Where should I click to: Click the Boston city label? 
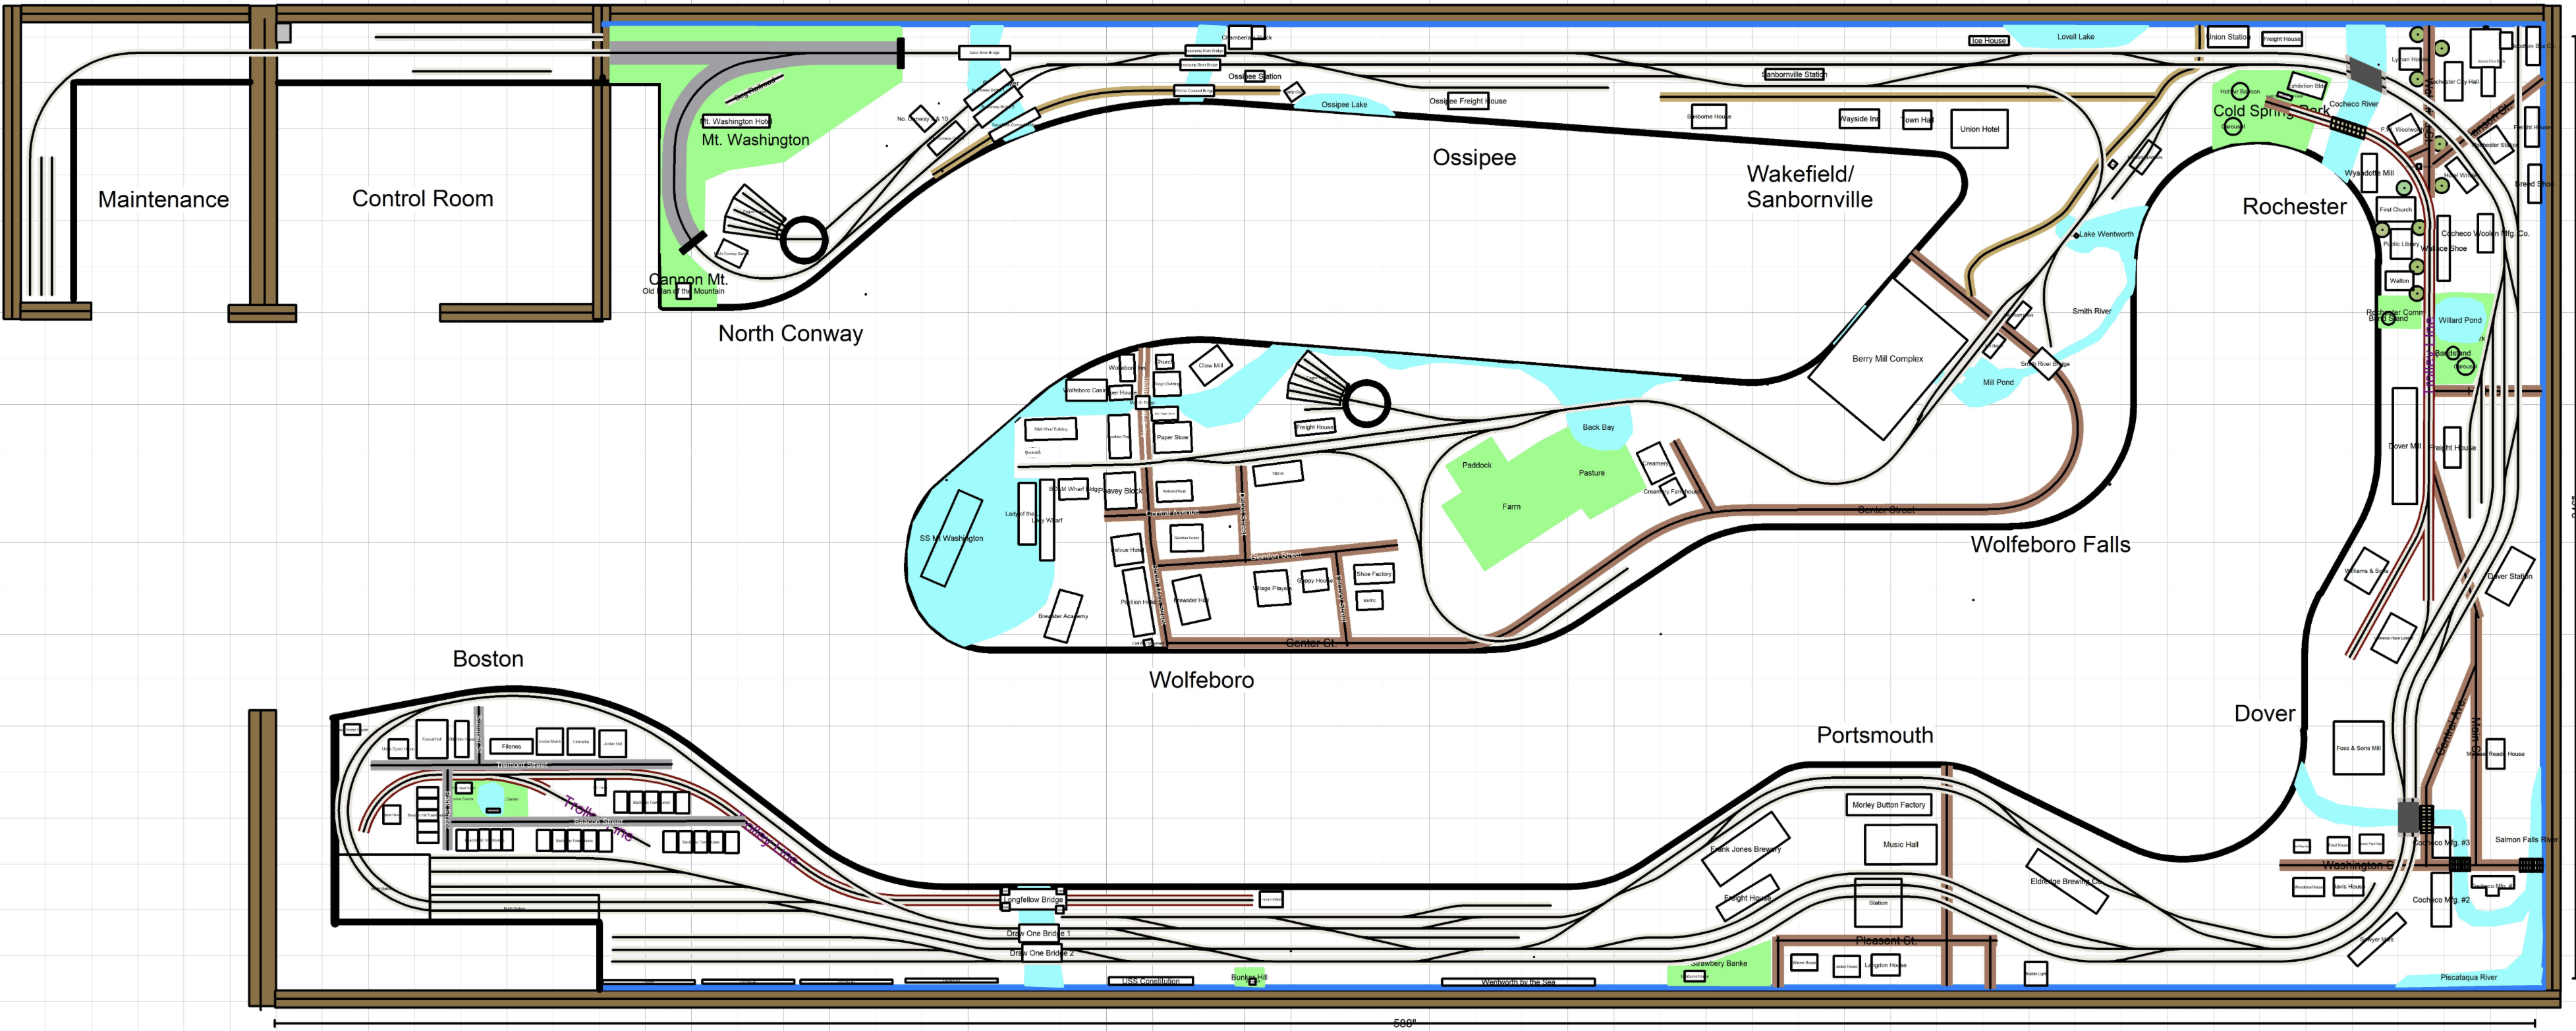pos(488,660)
